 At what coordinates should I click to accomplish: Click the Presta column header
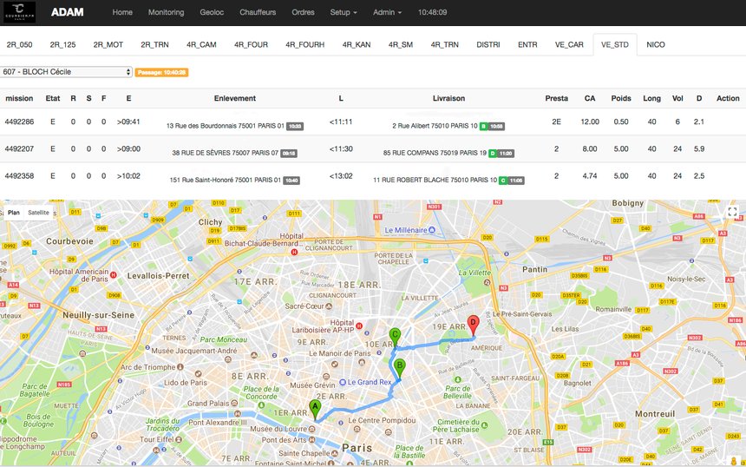[557, 99]
